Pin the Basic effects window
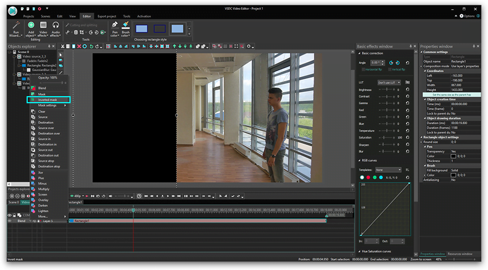Viewport: 488px width, 270px height. 410,46
